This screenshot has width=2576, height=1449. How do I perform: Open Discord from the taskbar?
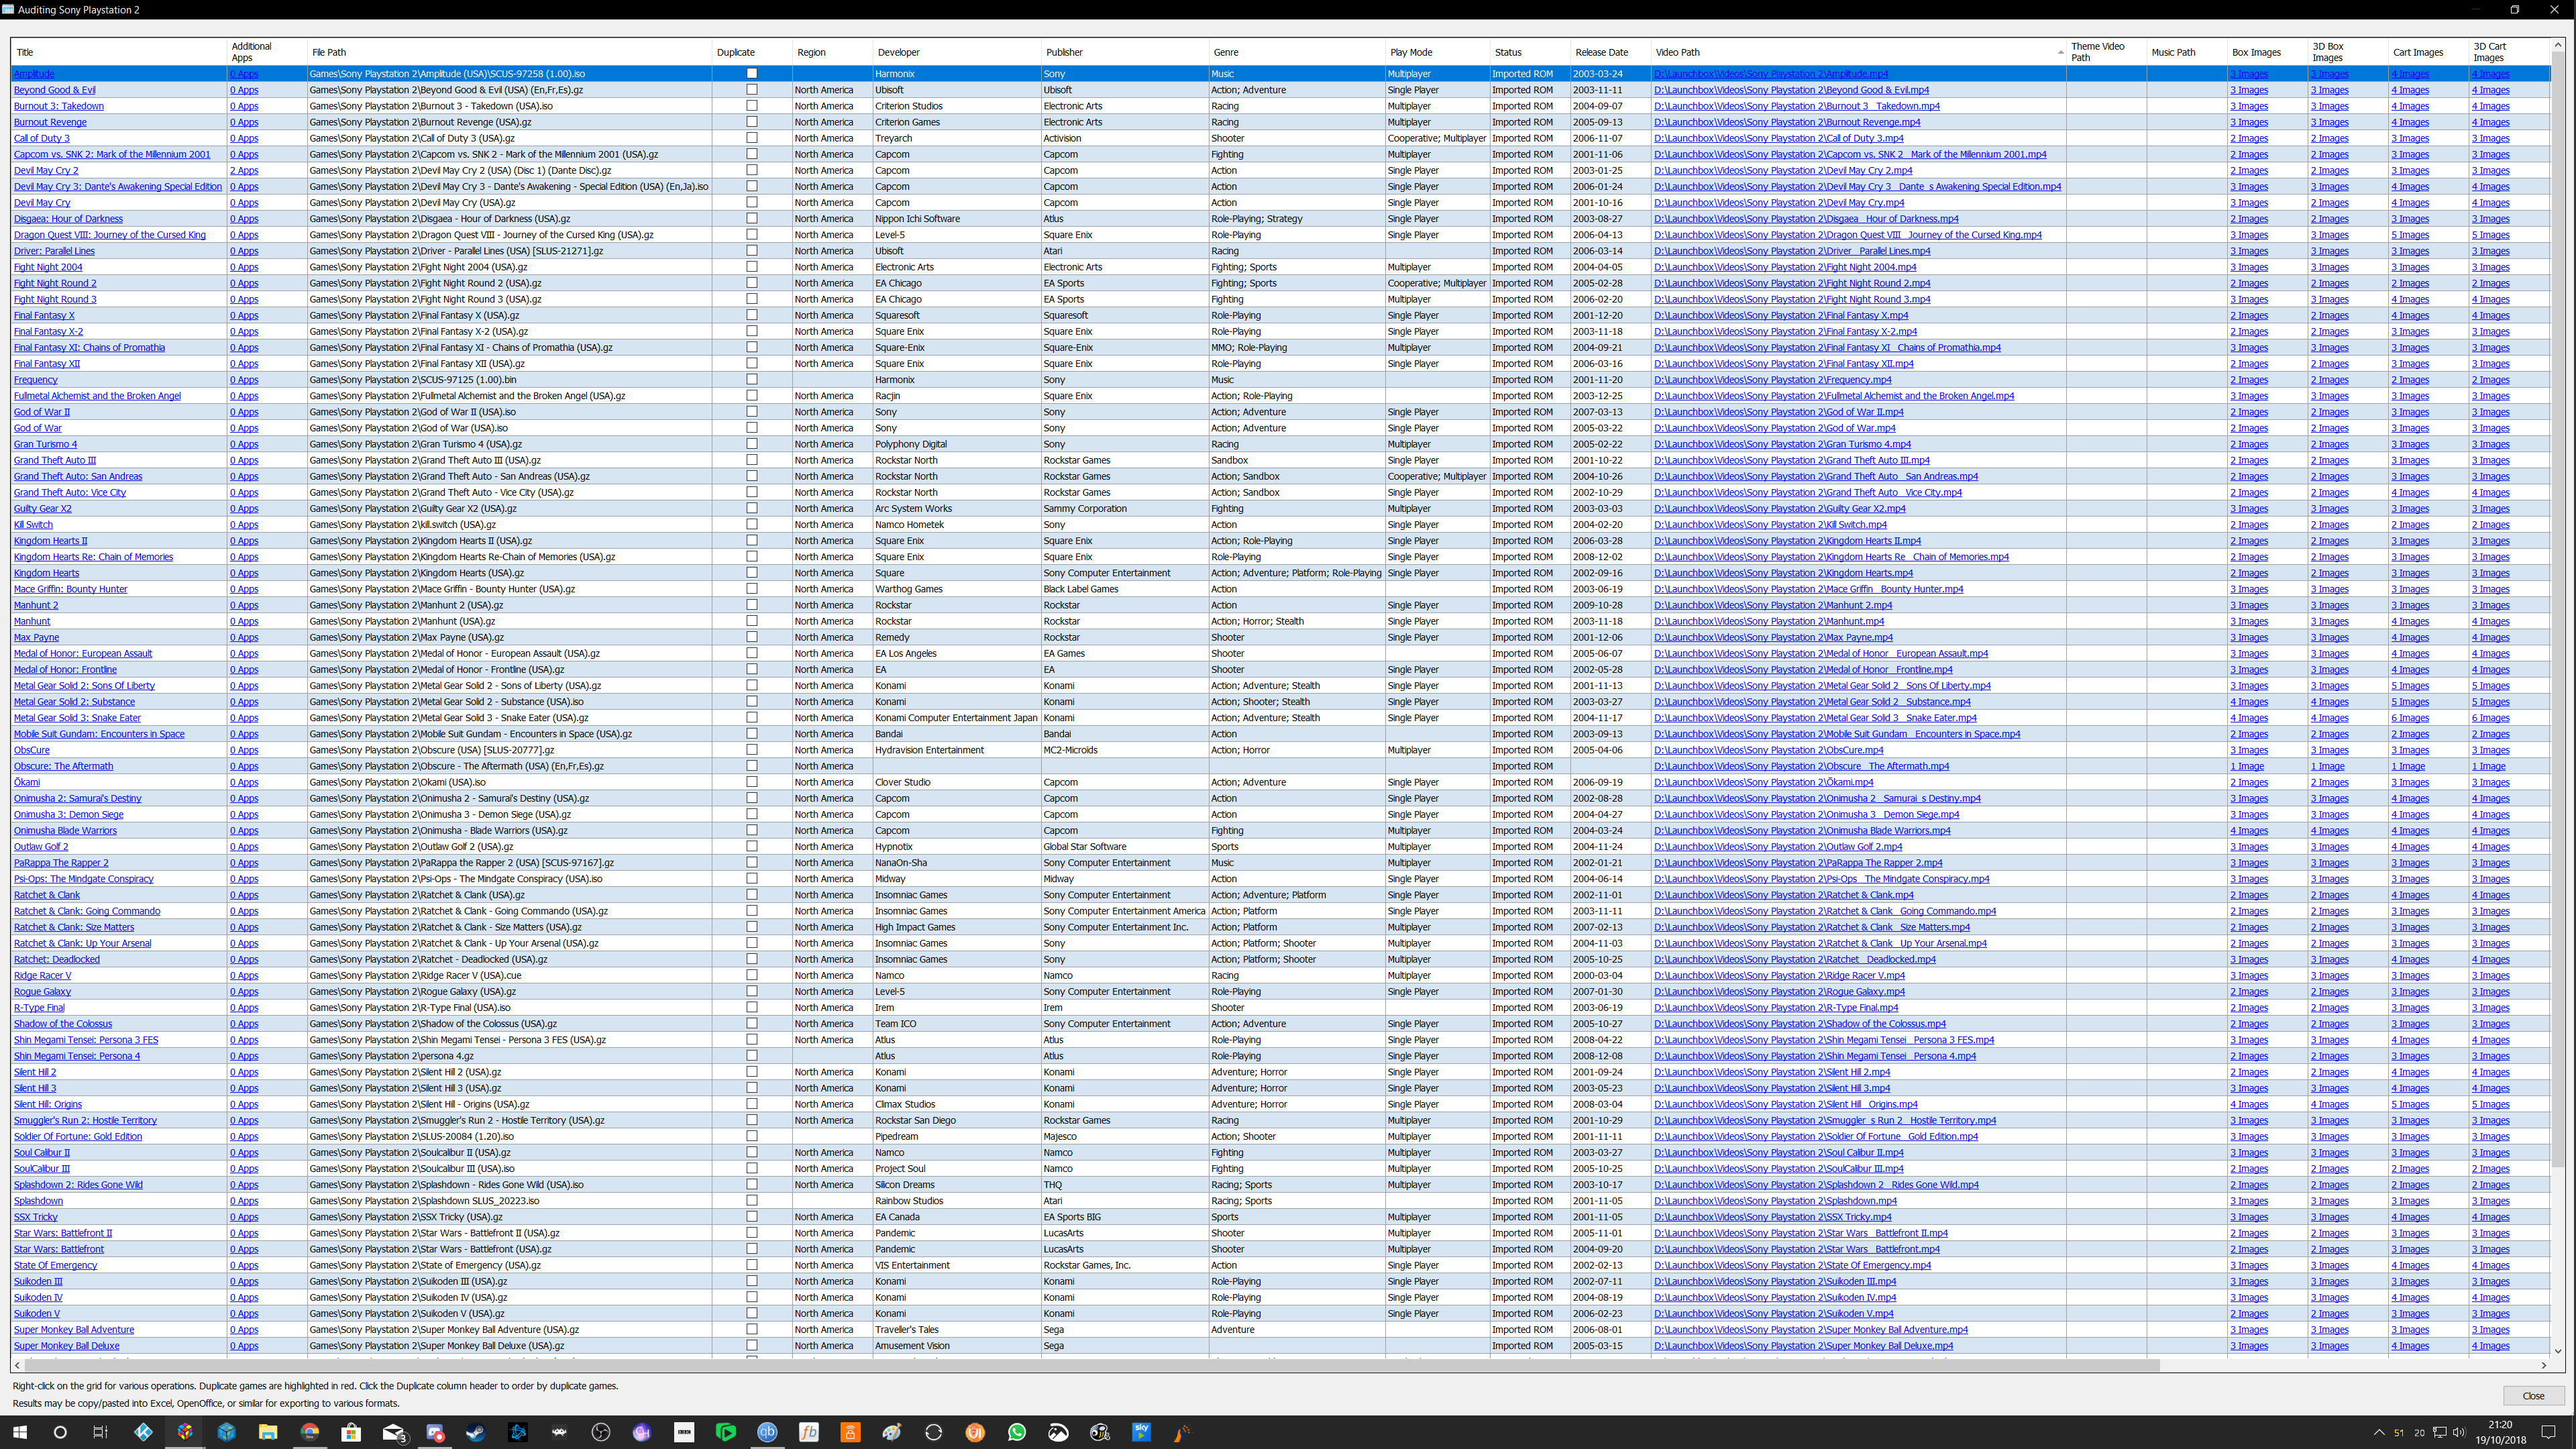435,1432
